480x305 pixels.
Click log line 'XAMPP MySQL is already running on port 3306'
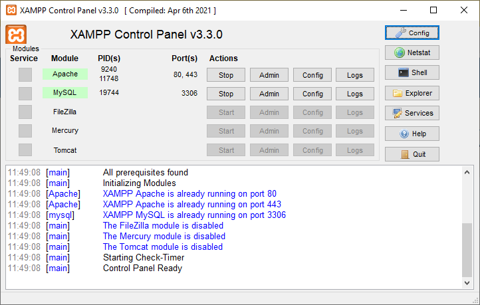pyautogui.click(x=194, y=215)
